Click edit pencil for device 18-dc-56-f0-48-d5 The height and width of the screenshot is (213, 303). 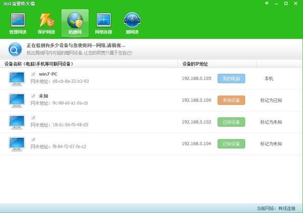click(x=33, y=118)
